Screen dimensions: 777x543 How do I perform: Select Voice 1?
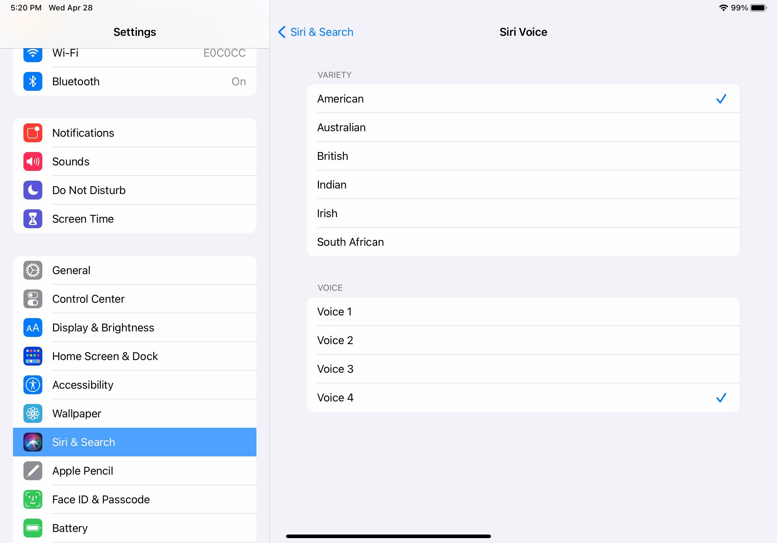[x=523, y=312]
